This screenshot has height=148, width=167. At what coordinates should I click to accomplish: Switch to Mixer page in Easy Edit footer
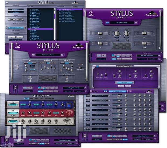129,59
